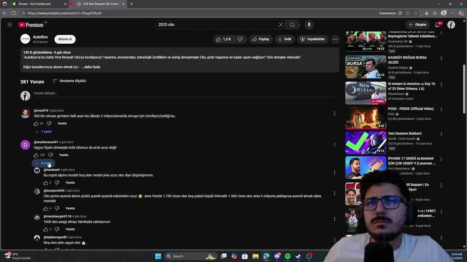Reply to @onurkaraca431 via Yanıtla
Image resolution: width=467 pixels, height=262 pixels.
[64, 155]
